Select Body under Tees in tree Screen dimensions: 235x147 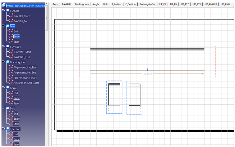16,37
